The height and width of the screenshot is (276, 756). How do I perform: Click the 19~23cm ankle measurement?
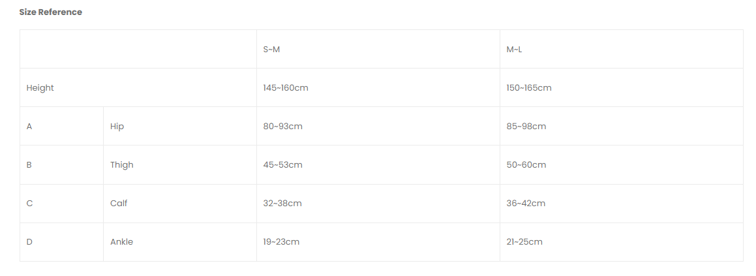281,242
